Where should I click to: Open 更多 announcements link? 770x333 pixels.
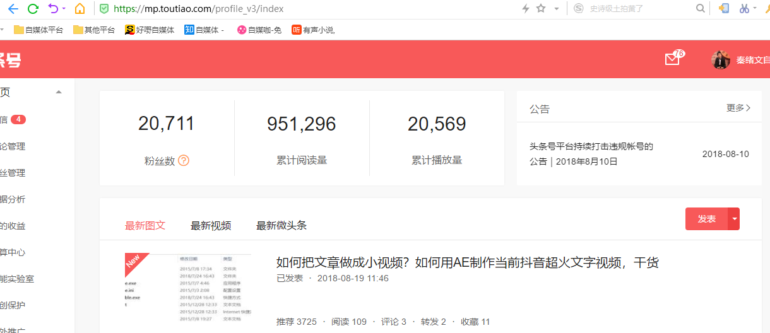click(x=738, y=108)
